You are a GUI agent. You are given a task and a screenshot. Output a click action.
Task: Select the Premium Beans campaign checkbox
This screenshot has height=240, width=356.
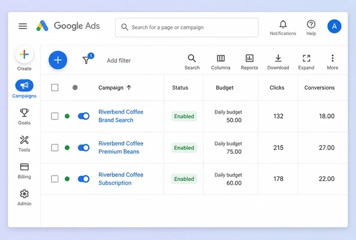[x=55, y=148]
